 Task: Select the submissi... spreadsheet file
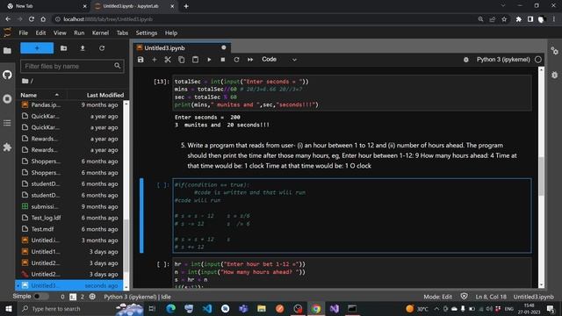[x=70, y=206]
